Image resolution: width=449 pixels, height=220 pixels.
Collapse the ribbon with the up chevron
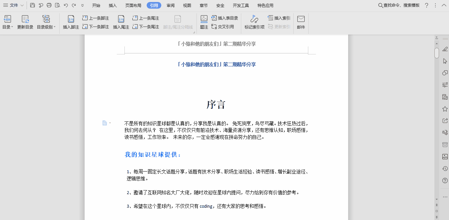tap(444, 5)
